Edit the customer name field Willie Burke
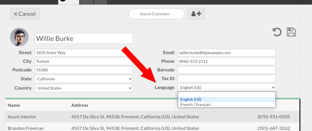 (84, 38)
